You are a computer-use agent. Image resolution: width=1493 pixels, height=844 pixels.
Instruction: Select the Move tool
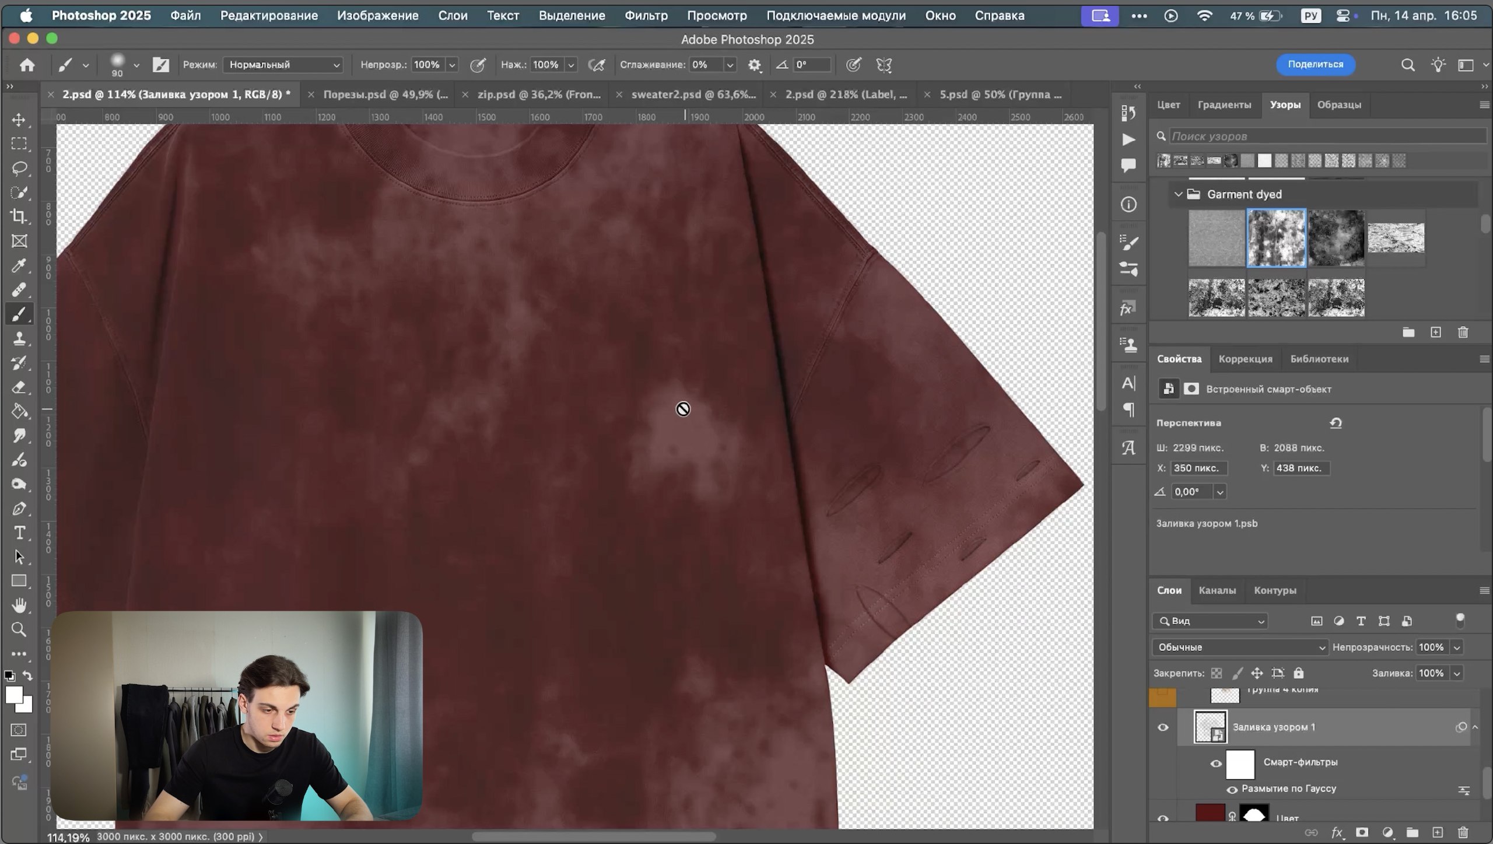pos(19,120)
